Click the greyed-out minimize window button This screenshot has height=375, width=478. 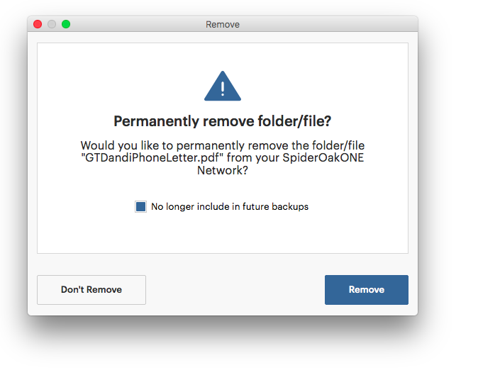click(52, 24)
